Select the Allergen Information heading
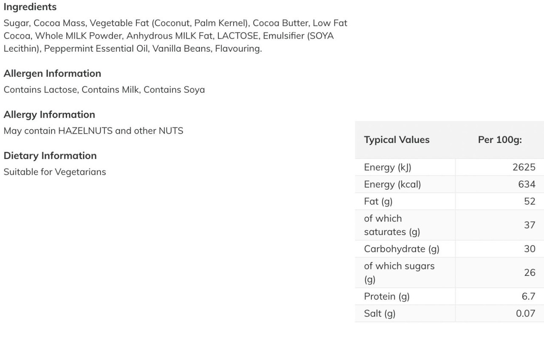 (52, 73)
